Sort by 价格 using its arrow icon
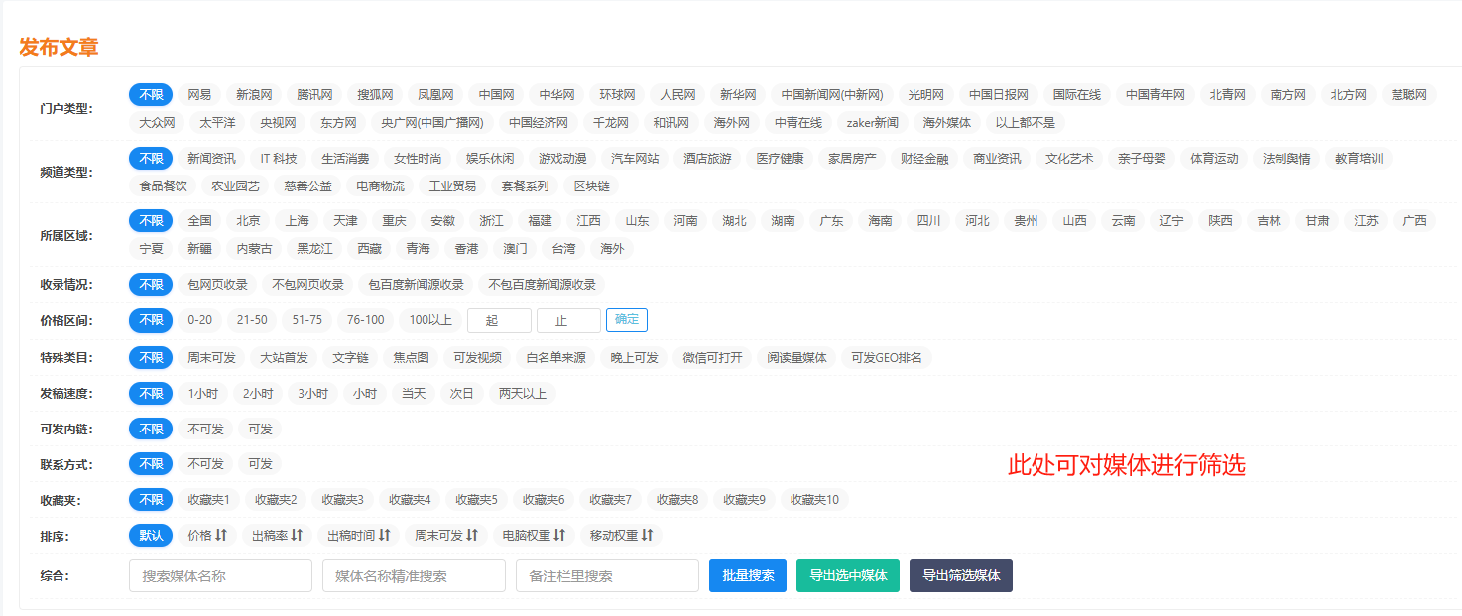Screen dimensions: 1462x616 pyautogui.click(x=221, y=536)
